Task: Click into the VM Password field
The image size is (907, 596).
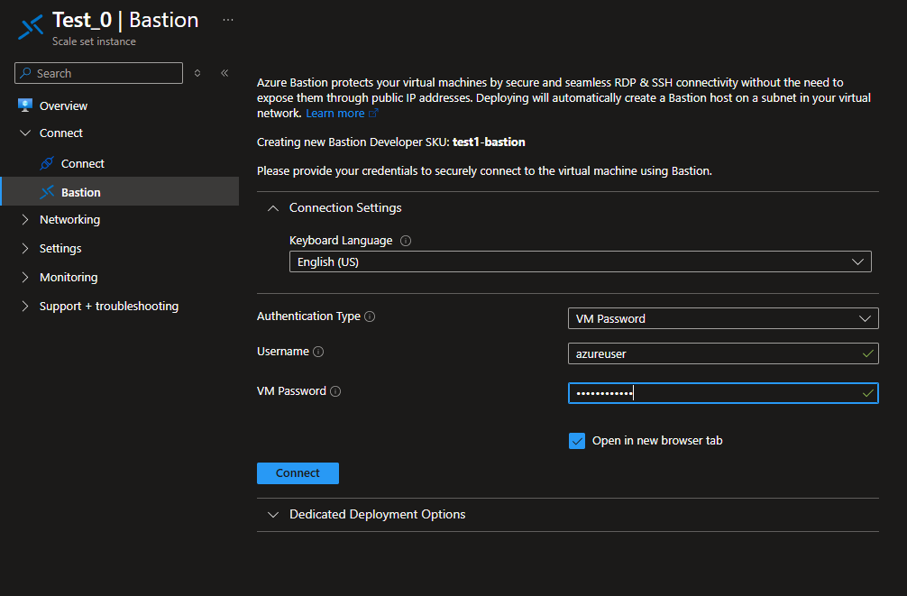Action: [x=723, y=393]
